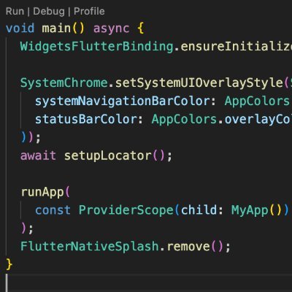This screenshot has height=292, width=292.
Task: Click 'setupLocator' function call
Action: 108,156
